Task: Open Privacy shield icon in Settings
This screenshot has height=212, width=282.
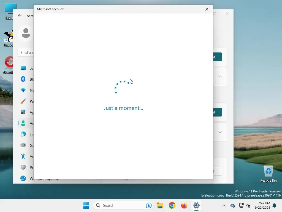Action: [23, 167]
